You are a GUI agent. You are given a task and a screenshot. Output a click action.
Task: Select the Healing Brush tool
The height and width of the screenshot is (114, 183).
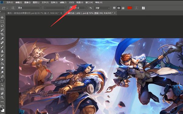[x=2, y=43]
